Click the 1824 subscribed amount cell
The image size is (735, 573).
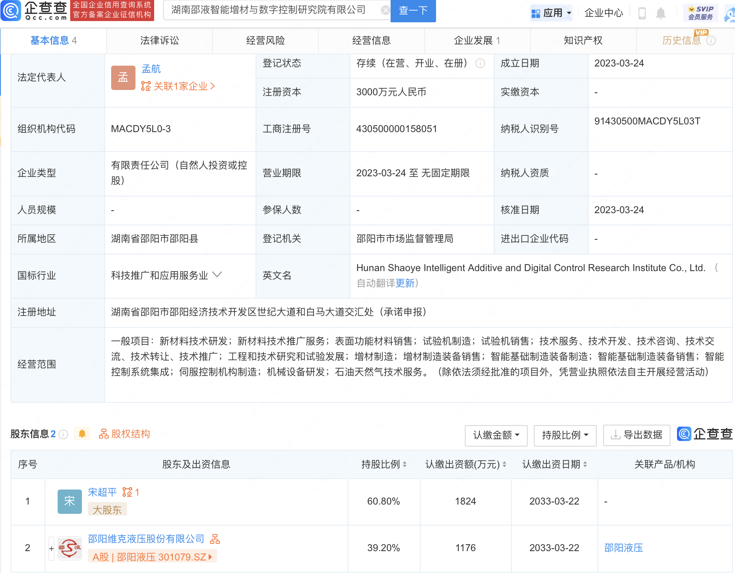[x=465, y=501]
